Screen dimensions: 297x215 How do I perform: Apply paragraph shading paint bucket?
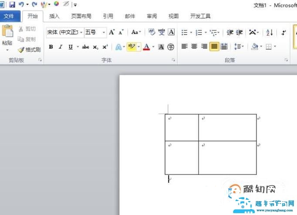(x=255, y=47)
